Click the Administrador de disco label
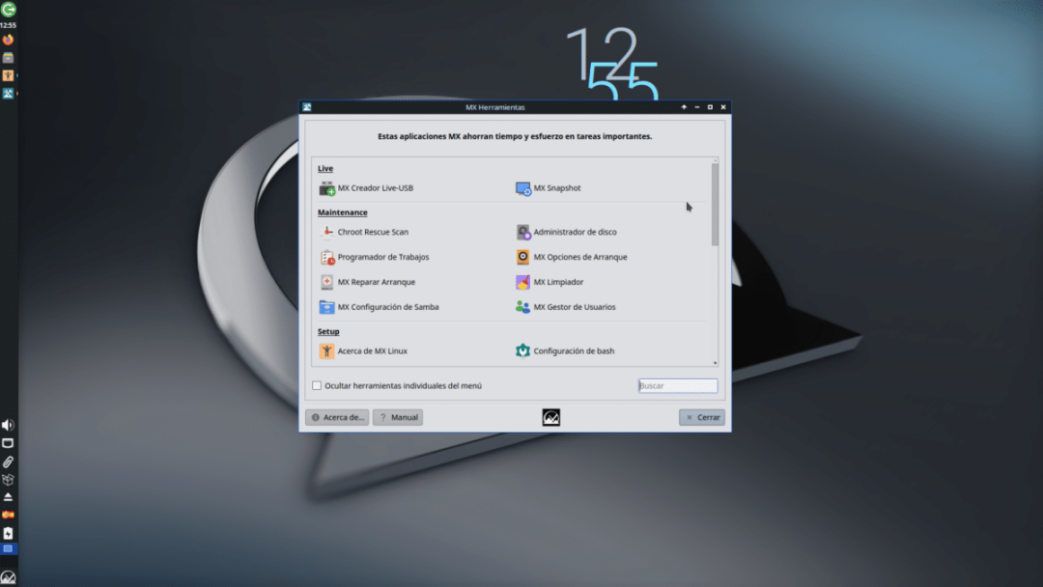Screen dimensions: 1043x587 click(575, 232)
